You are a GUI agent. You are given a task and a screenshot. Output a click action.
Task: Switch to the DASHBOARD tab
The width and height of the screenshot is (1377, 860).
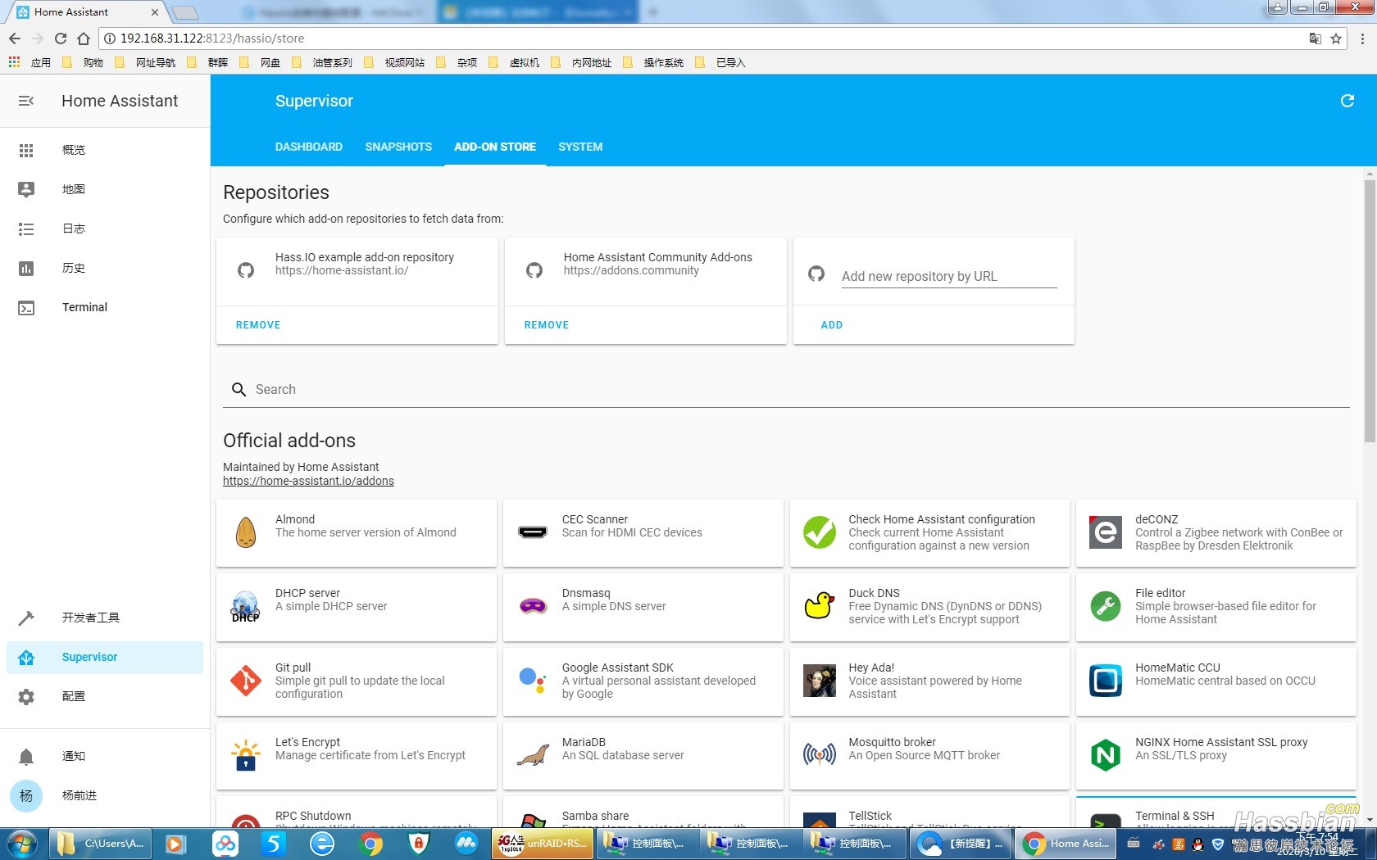coord(309,147)
